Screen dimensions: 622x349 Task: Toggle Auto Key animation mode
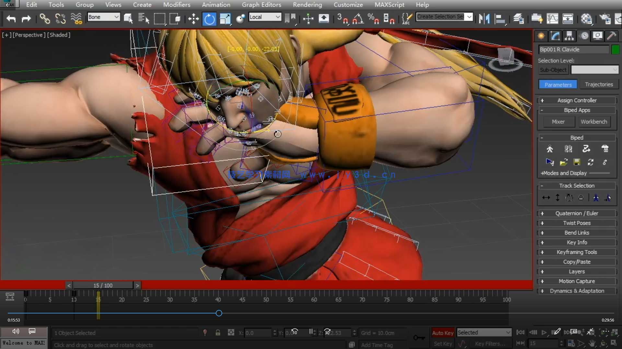click(443, 333)
